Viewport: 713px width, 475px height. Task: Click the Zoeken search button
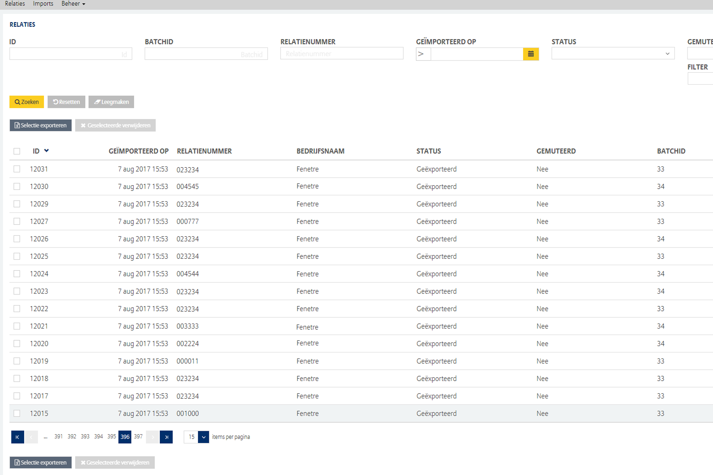coord(26,102)
